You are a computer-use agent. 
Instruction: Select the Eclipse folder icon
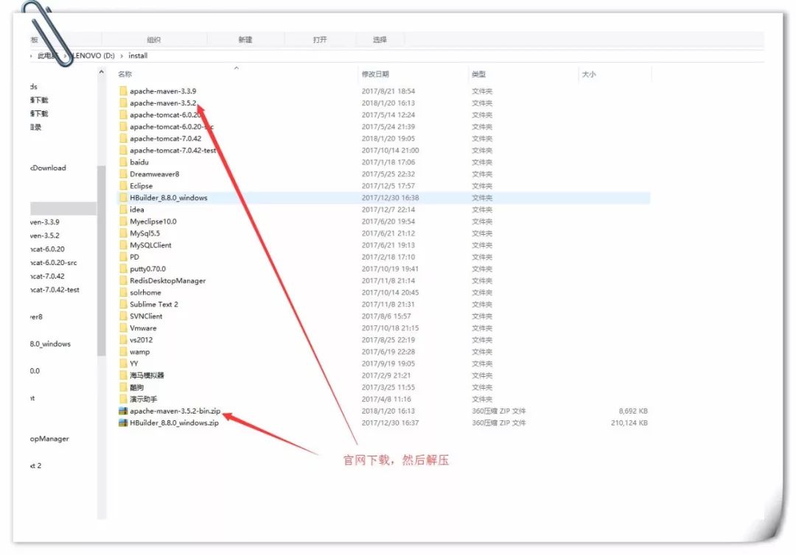(123, 186)
